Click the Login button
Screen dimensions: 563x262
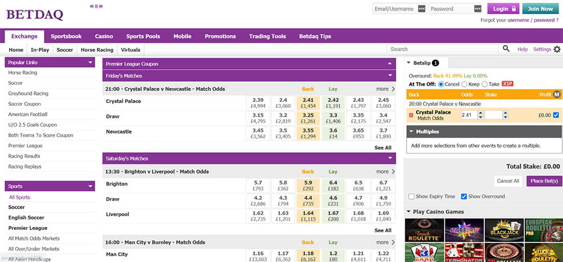tap(503, 8)
